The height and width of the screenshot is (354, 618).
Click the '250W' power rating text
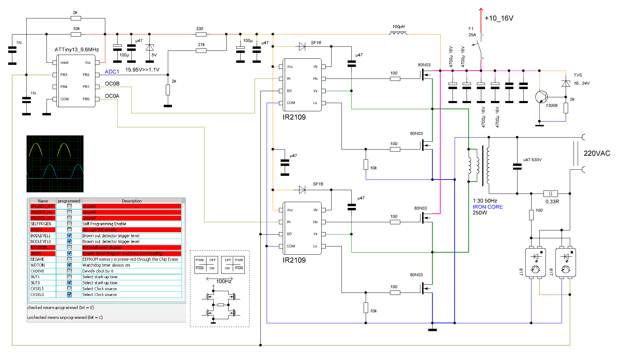(x=480, y=213)
